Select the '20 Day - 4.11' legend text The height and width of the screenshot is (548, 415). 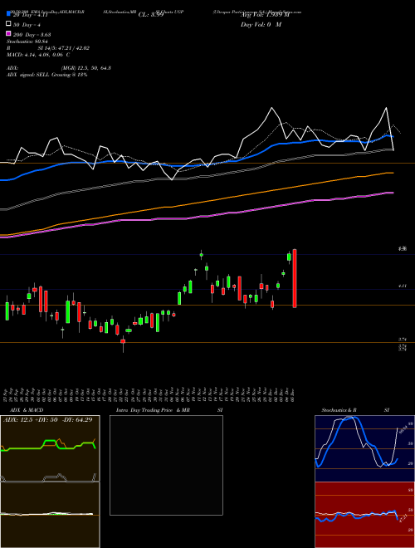point(30,15)
